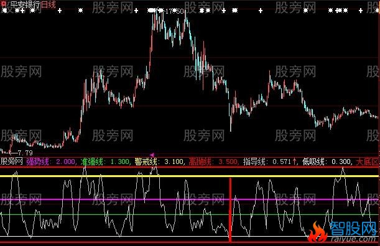Open the 日线 period selector

(x=49, y=4)
